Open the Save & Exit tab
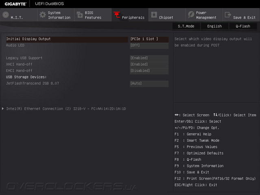 pos(241,15)
